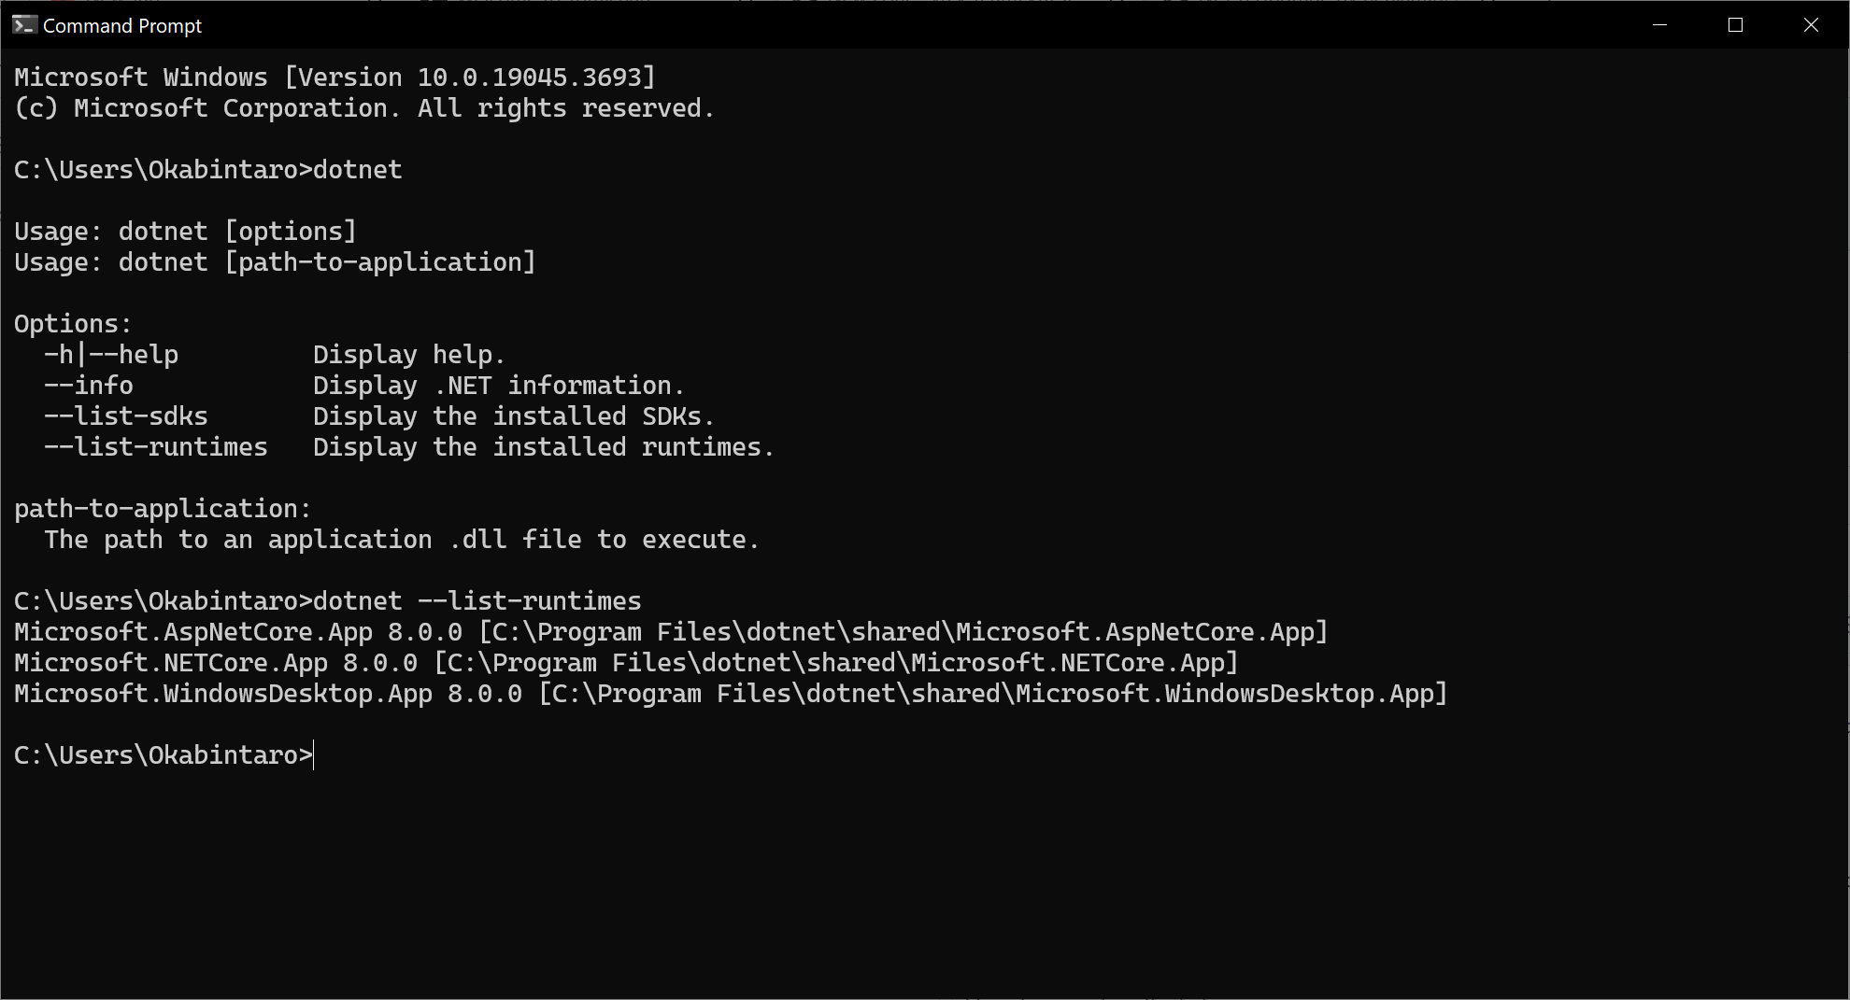Click the --info option text
Viewport: 1850px width, 1000px height.
(89, 385)
